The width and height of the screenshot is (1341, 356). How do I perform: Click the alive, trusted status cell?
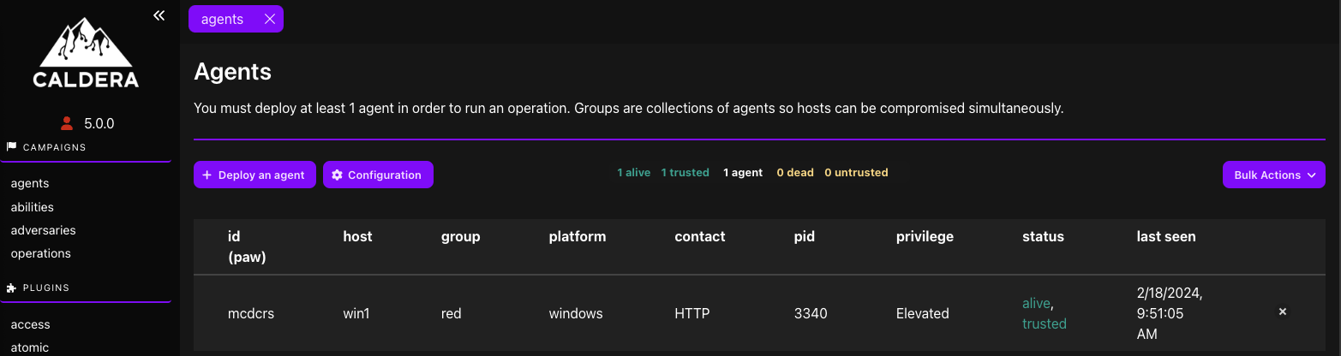point(1045,313)
